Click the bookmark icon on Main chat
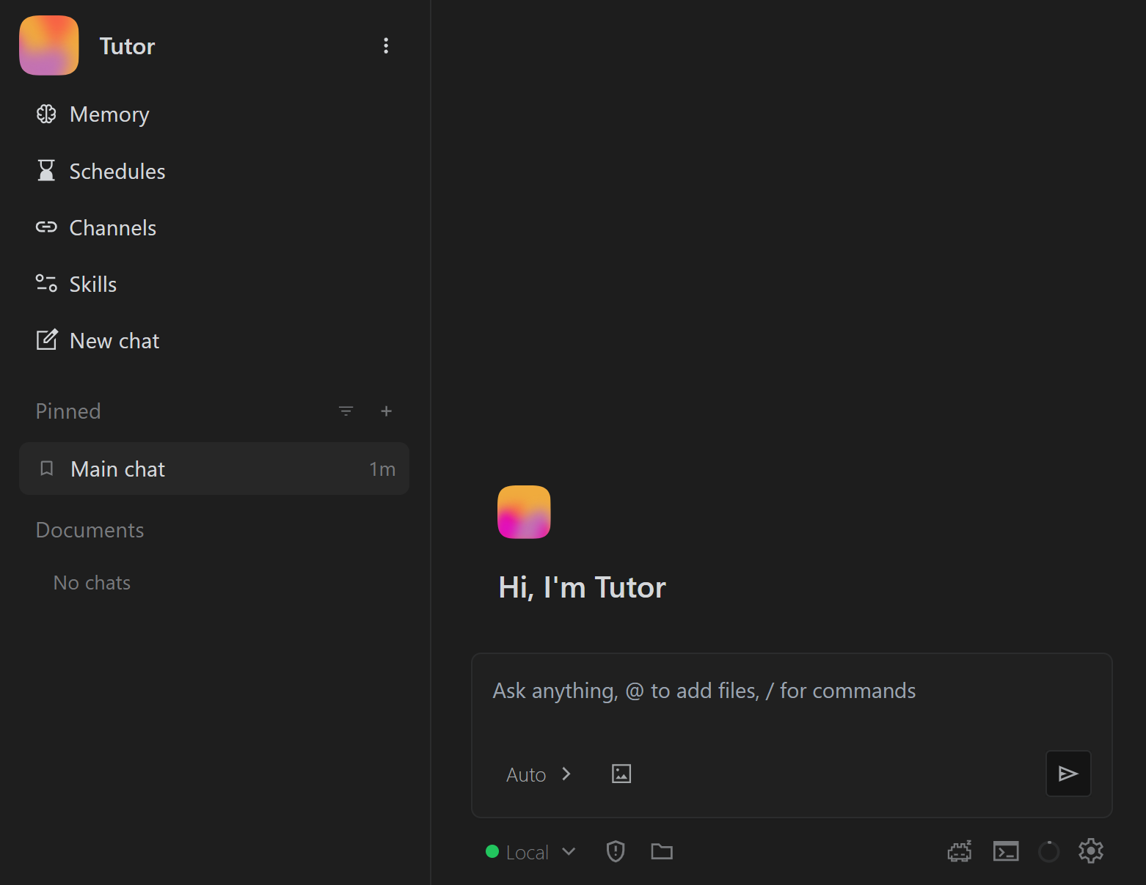The width and height of the screenshot is (1146, 885). tap(46, 469)
